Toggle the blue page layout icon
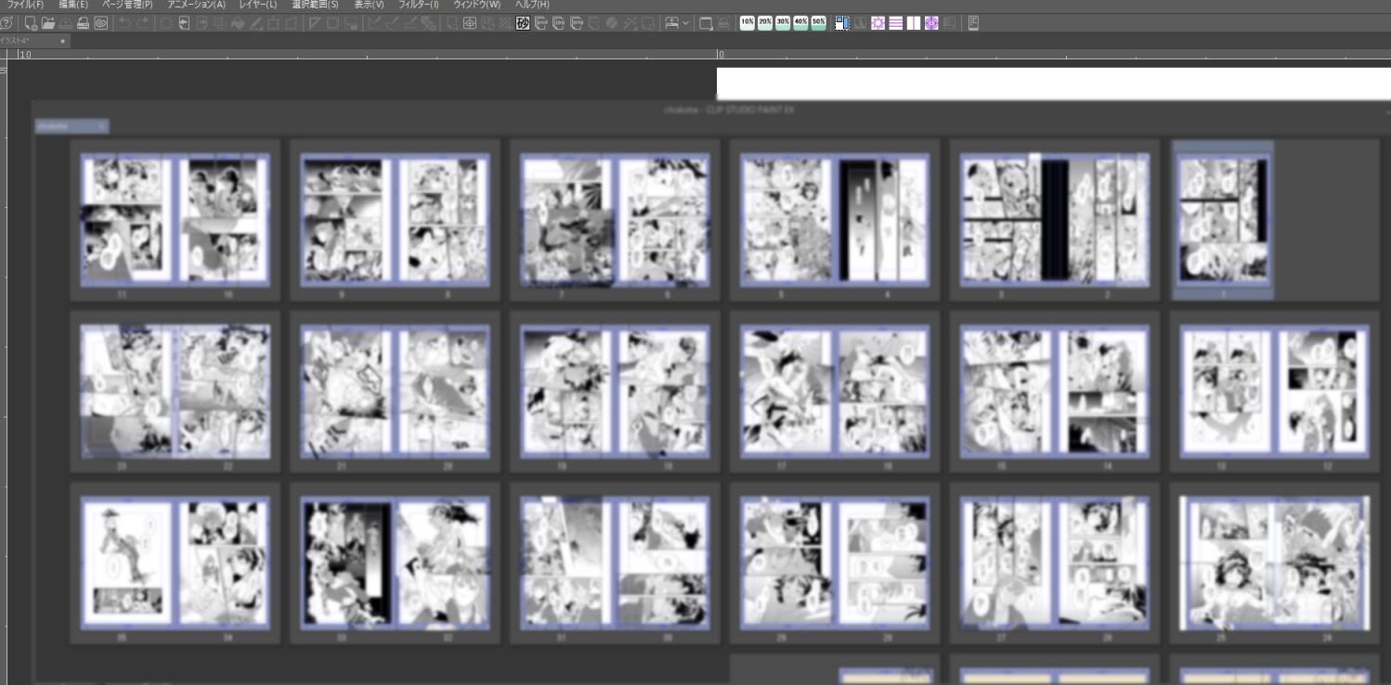The image size is (1391, 685). (x=842, y=23)
